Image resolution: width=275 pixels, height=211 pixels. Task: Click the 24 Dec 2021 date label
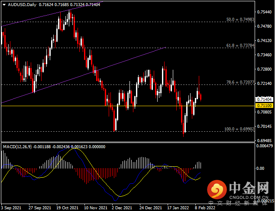coord(151,208)
